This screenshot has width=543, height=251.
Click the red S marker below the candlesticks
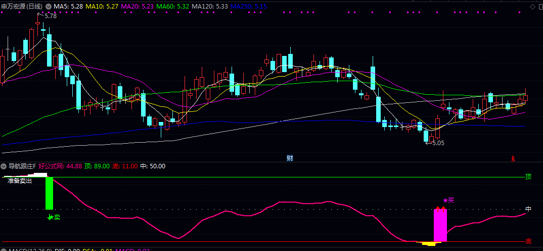(x=513, y=159)
